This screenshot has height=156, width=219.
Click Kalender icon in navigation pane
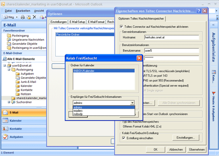(x=5, y=121)
